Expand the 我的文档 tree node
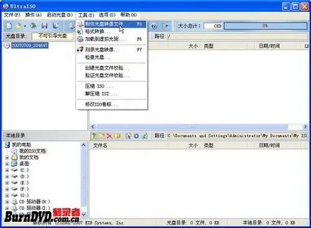Viewport: 311px width, 228px height. coord(7,158)
